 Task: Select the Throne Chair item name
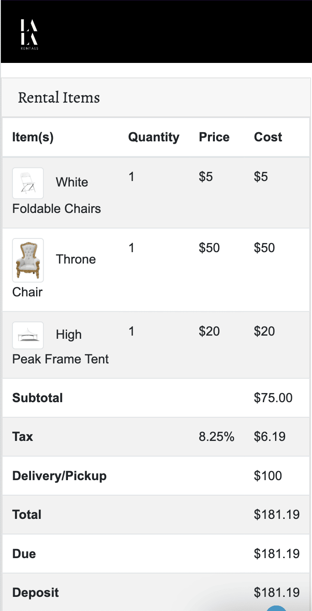(54, 275)
